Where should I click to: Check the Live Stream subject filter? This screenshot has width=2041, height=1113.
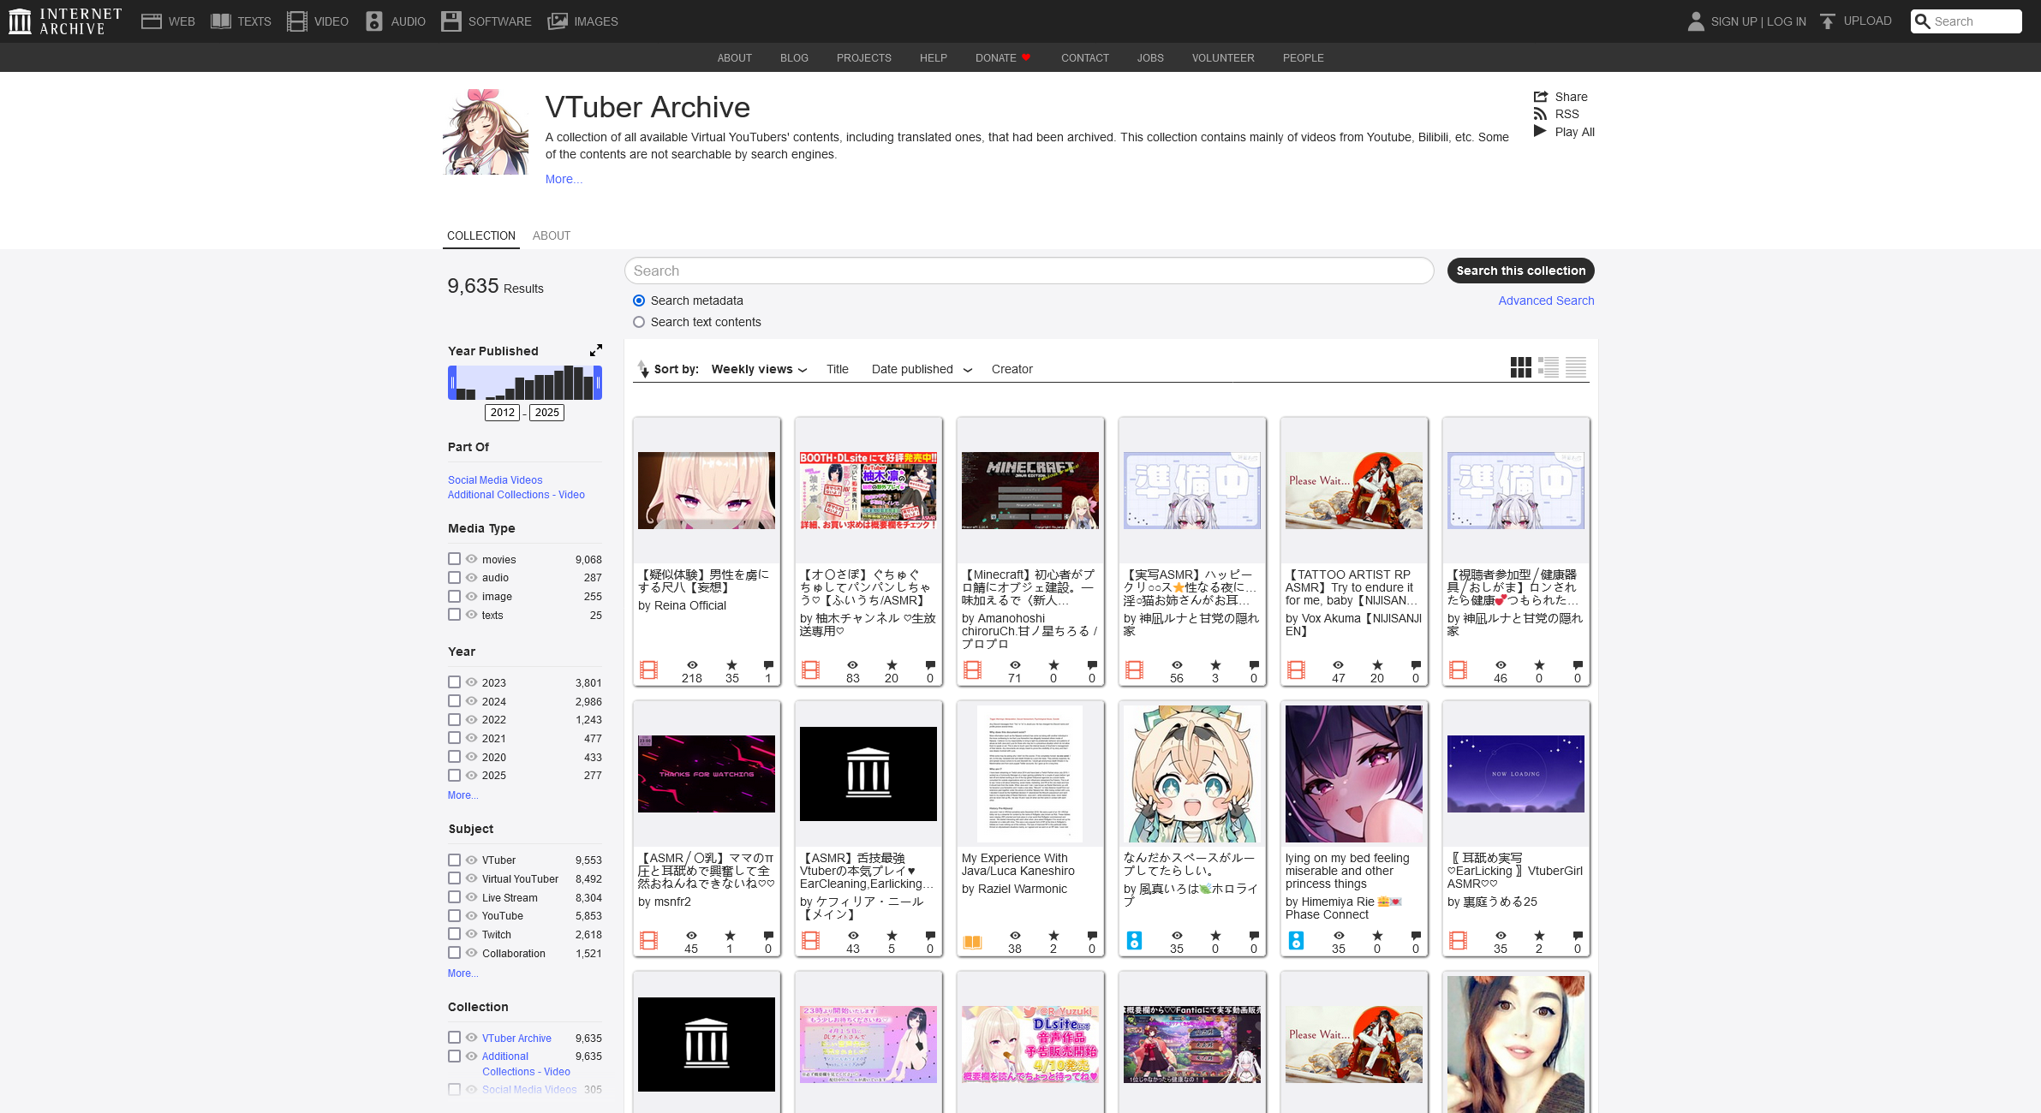point(455,897)
